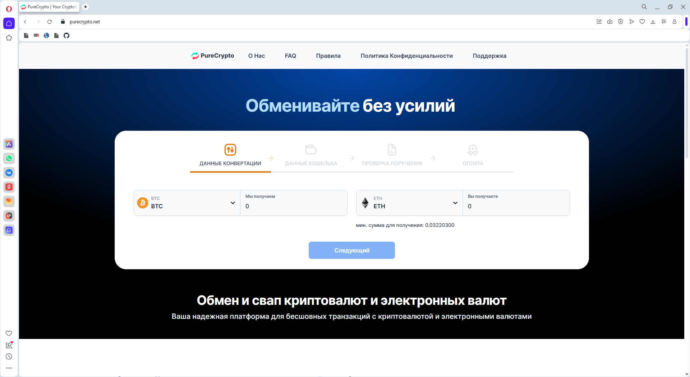The height and width of the screenshot is (377, 690).
Task: Open the Поддержка link
Action: click(x=489, y=56)
